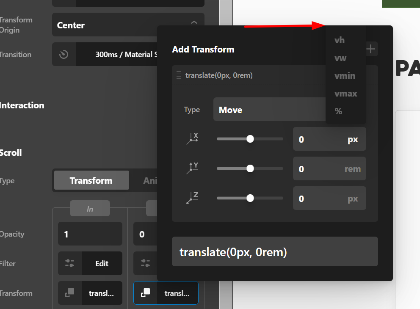Image resolution: width=420 pixels, height=309 pixels.
Task: Open the Move type dropdown
Action: click(x=269, y=110)
